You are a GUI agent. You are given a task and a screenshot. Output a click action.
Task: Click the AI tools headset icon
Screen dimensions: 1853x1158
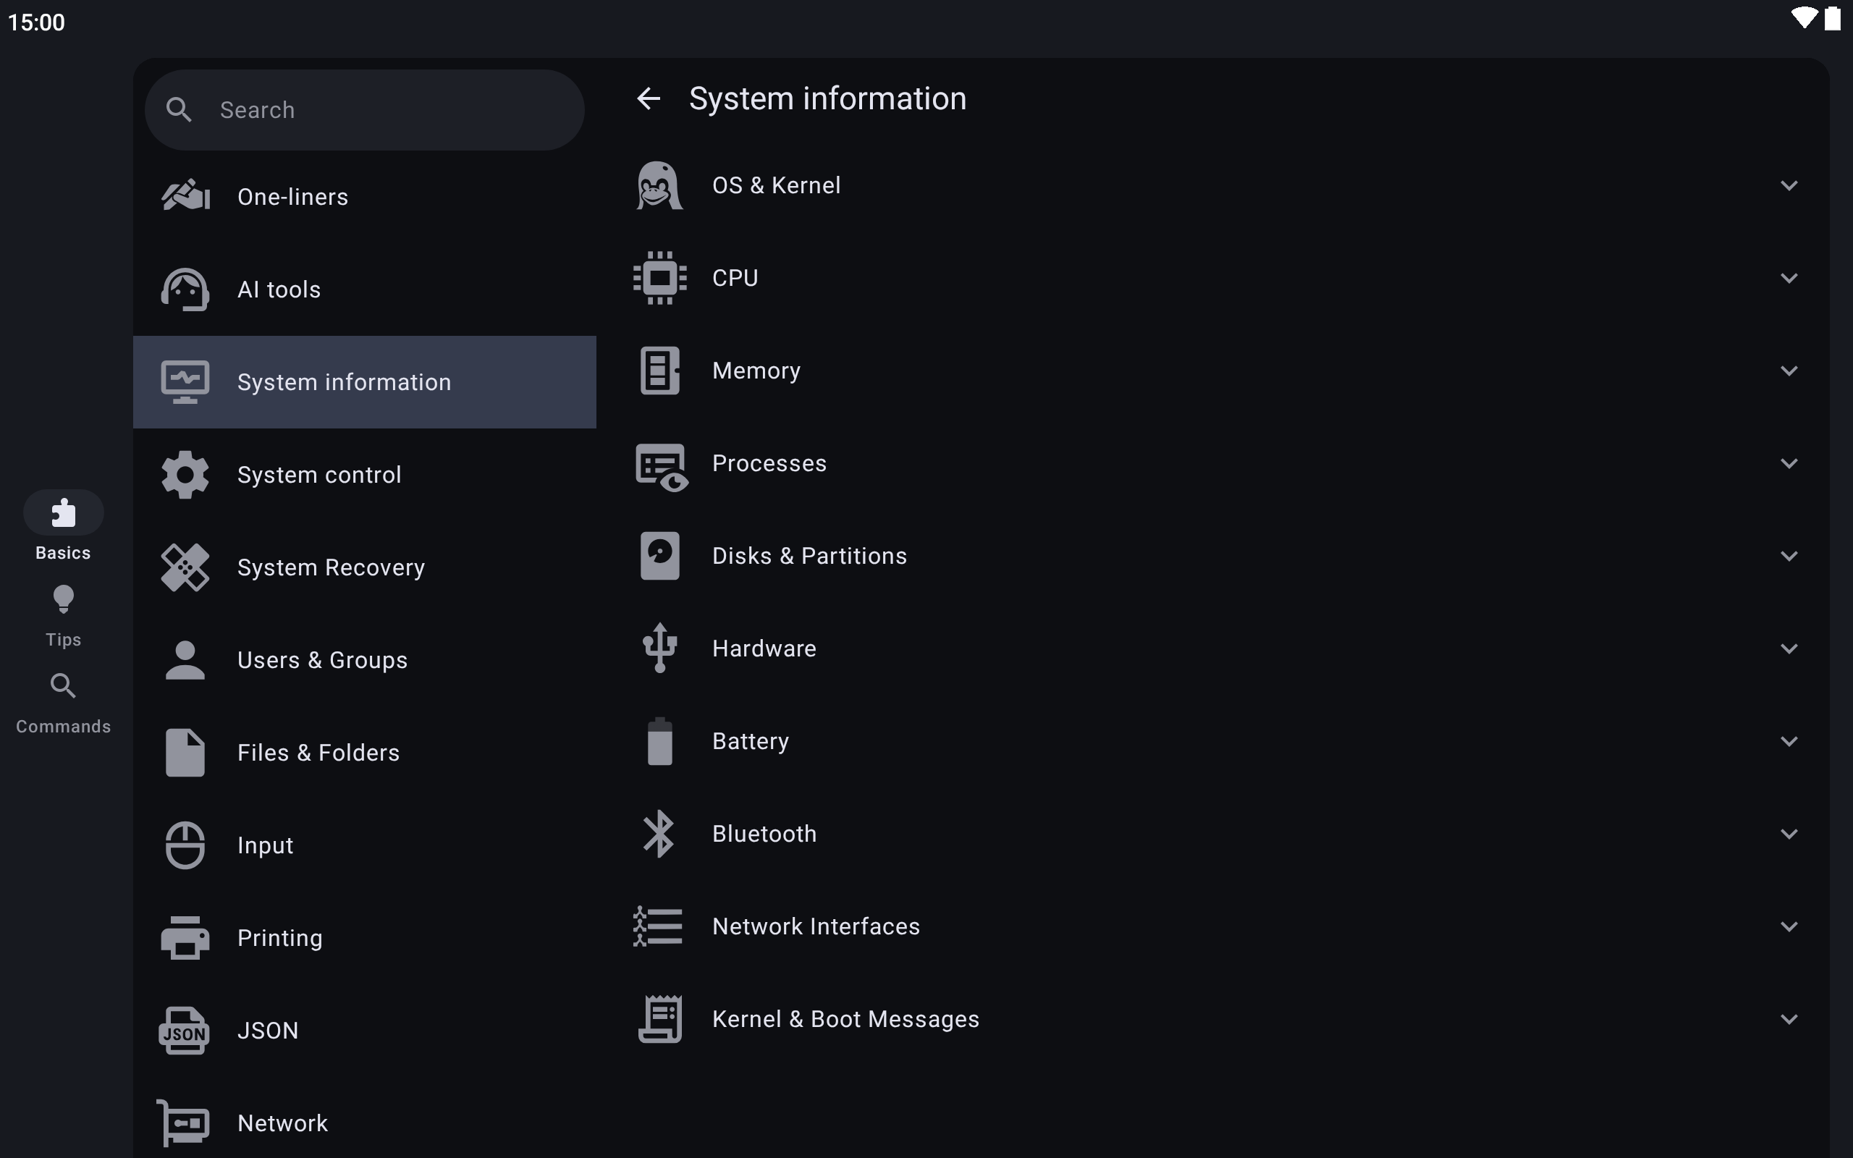185,289
